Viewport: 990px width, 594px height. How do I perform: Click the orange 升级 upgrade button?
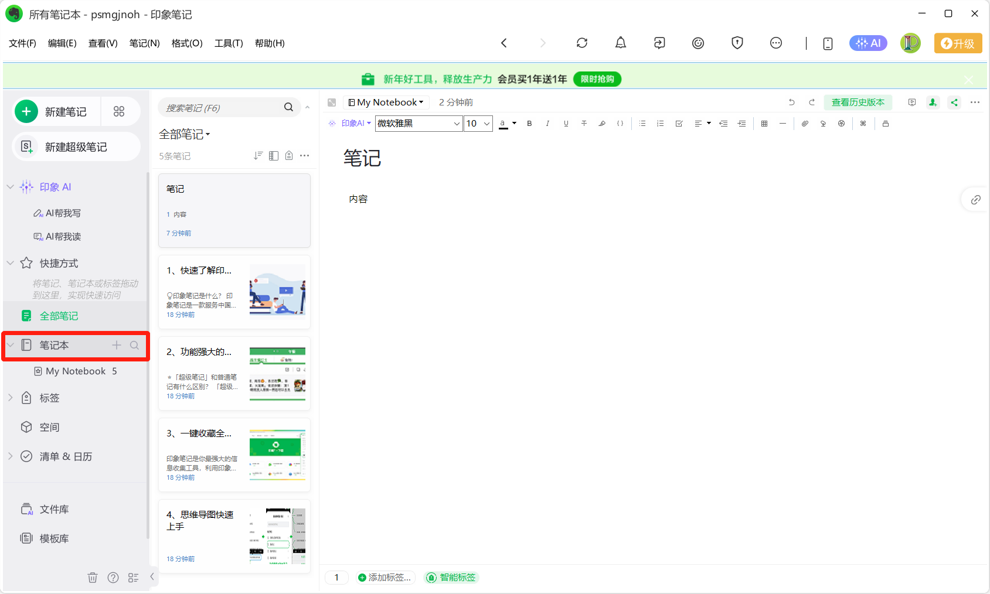point(958,43)
